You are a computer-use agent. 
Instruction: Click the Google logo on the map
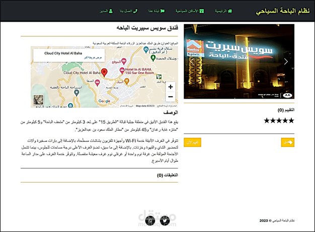(x=104, y=101)
